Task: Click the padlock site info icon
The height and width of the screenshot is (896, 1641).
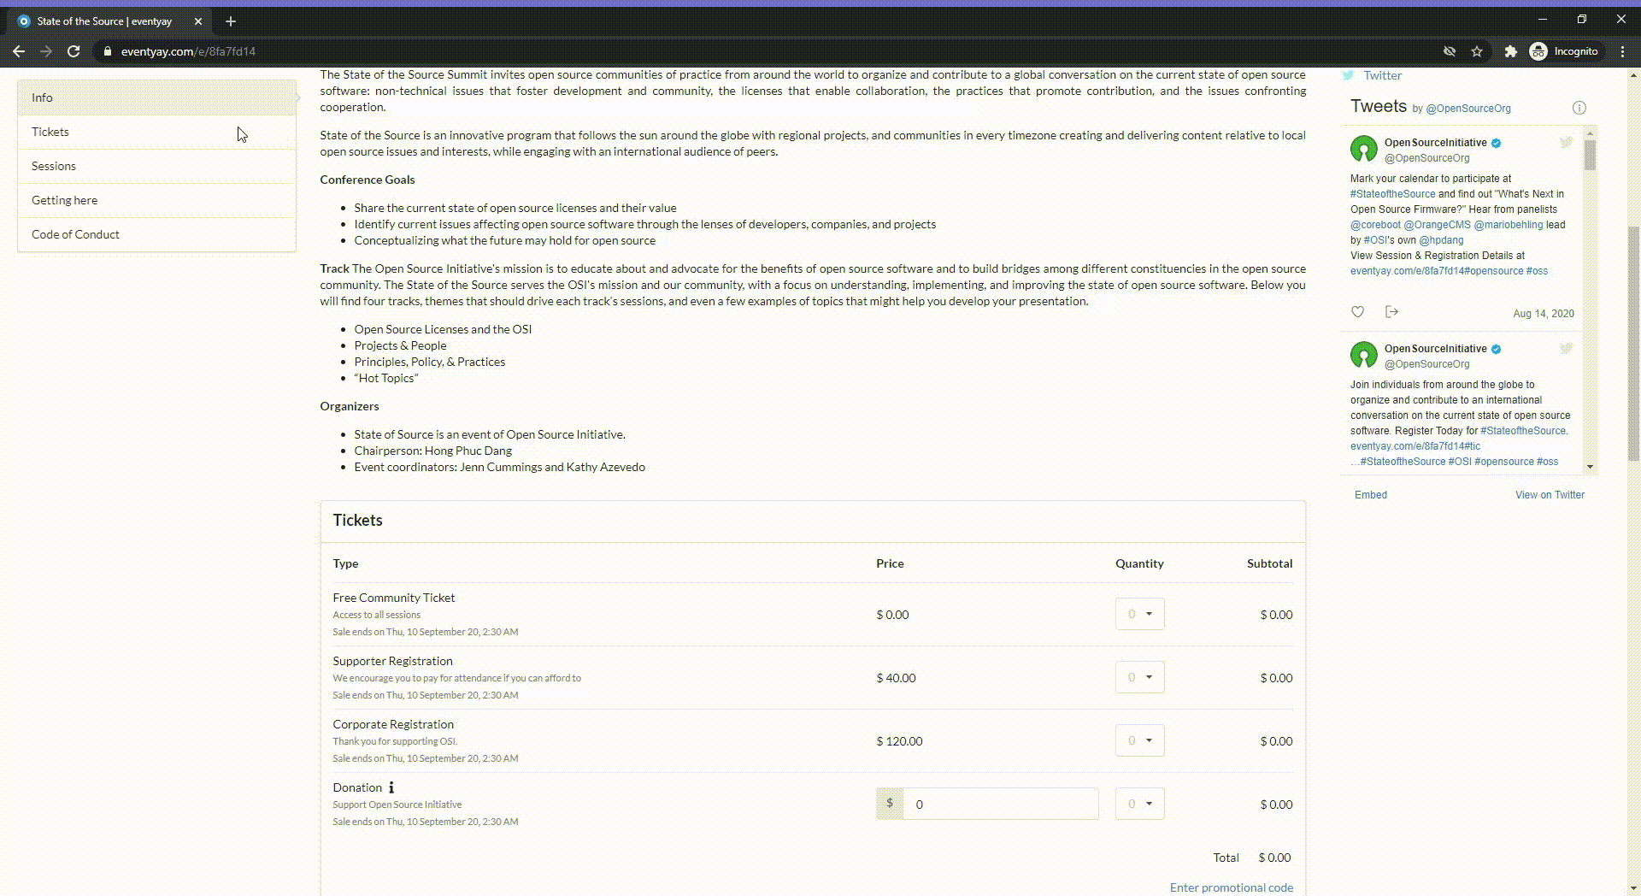Action: (107, 51)
